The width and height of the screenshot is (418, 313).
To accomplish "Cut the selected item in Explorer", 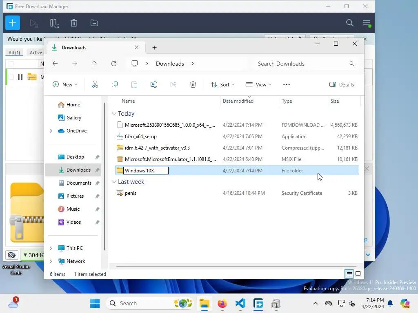I will (95, 85).
